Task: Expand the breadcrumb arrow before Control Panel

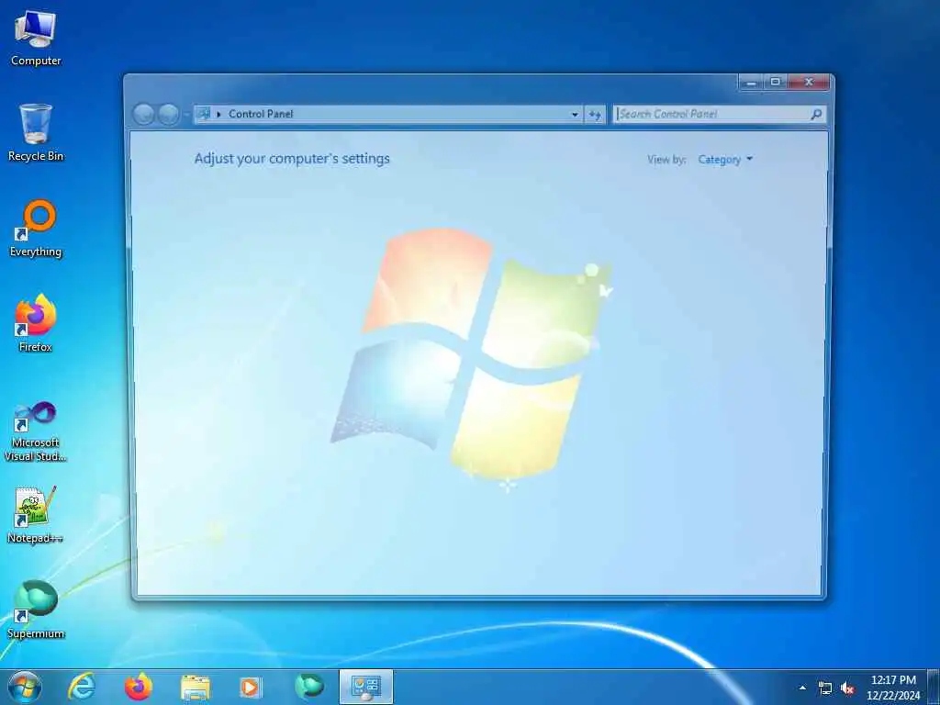Action: pyautogui.click(x=218, y=114)
